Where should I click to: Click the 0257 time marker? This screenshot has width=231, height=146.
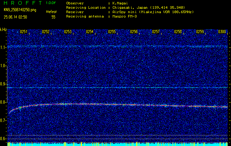point(156,32)
